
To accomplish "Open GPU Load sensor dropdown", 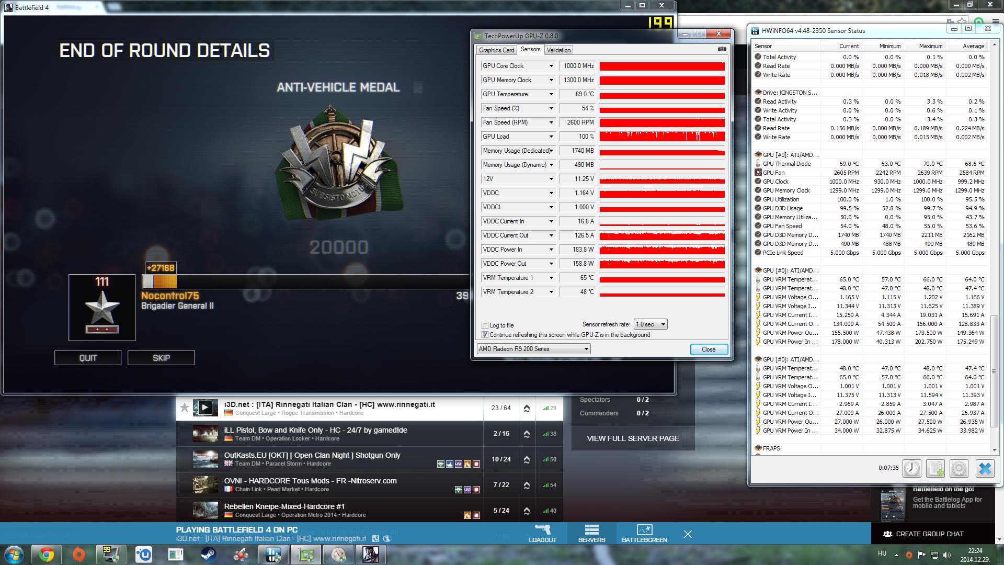I will point(551,137).
